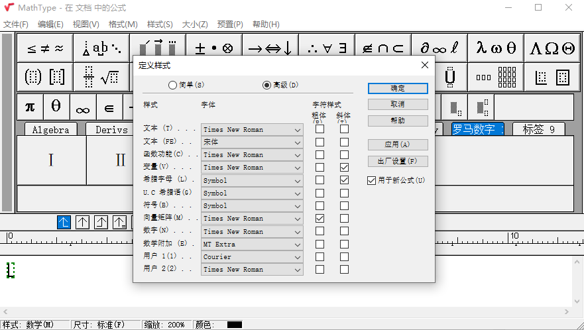Toggle bold checkbox for 文本(T) style
584x330 pixels.
tap(320, 129)
